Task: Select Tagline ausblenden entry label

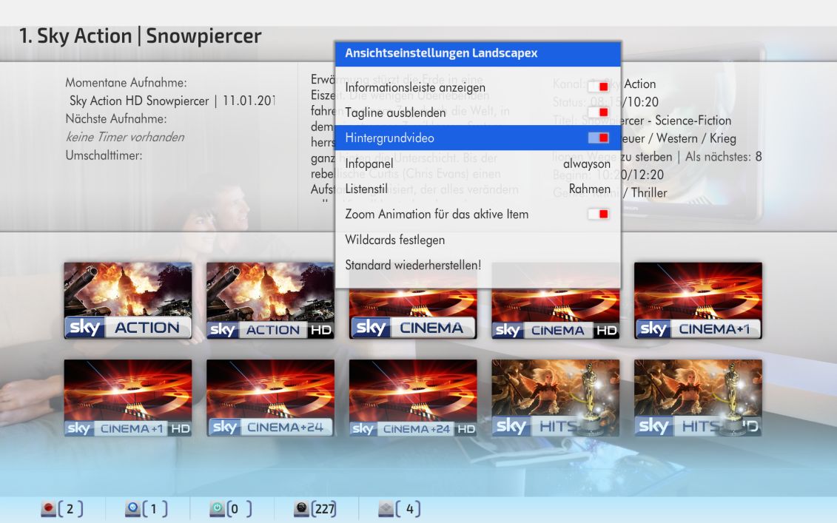Action: (x=395, y=112)
